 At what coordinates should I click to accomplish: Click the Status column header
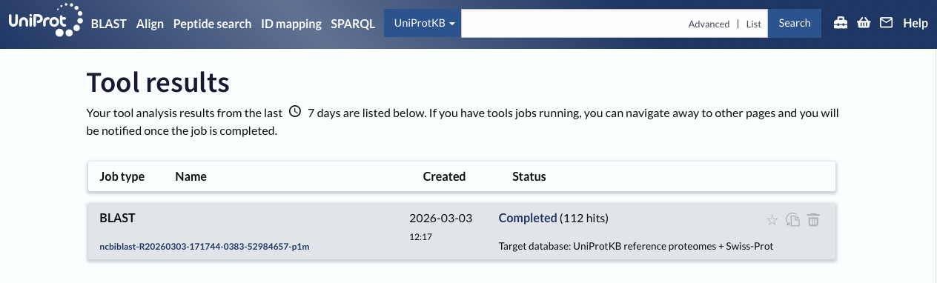click(529, 176)
